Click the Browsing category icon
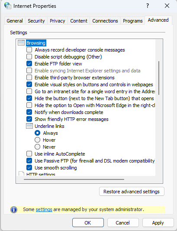Screen dimensions: 177x231 [21, 43]
